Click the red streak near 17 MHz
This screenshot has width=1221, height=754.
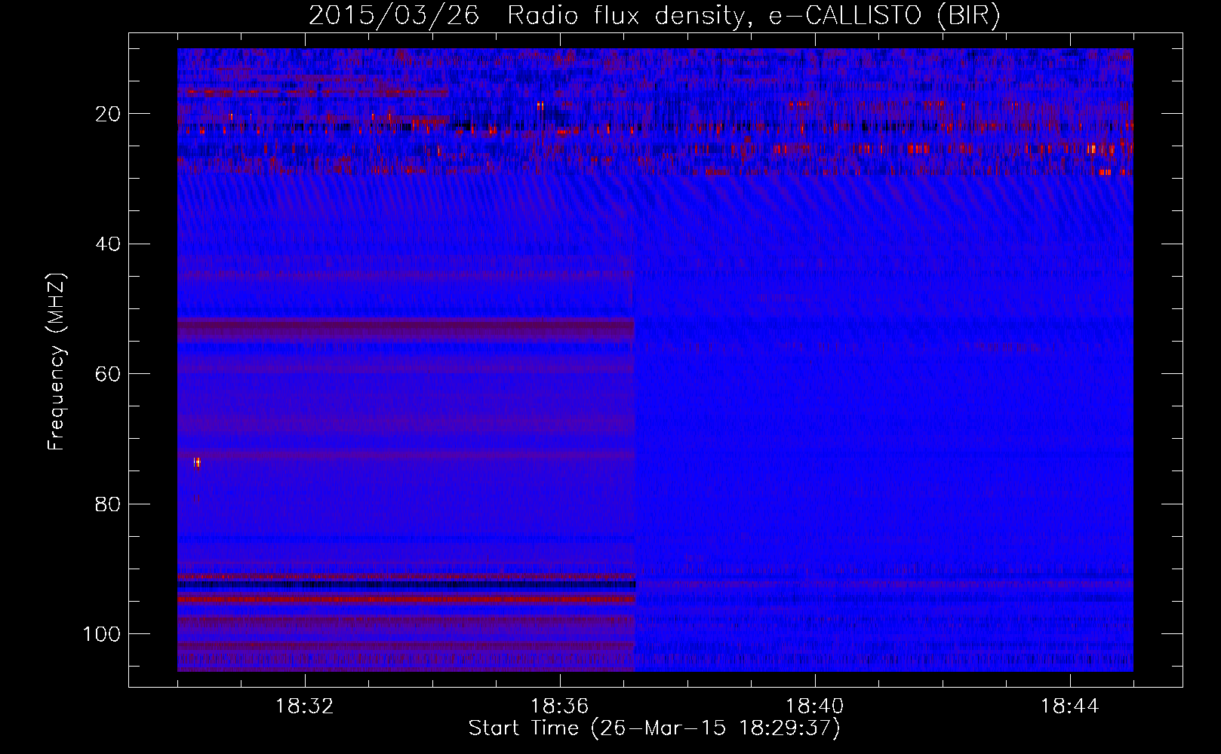302,92
